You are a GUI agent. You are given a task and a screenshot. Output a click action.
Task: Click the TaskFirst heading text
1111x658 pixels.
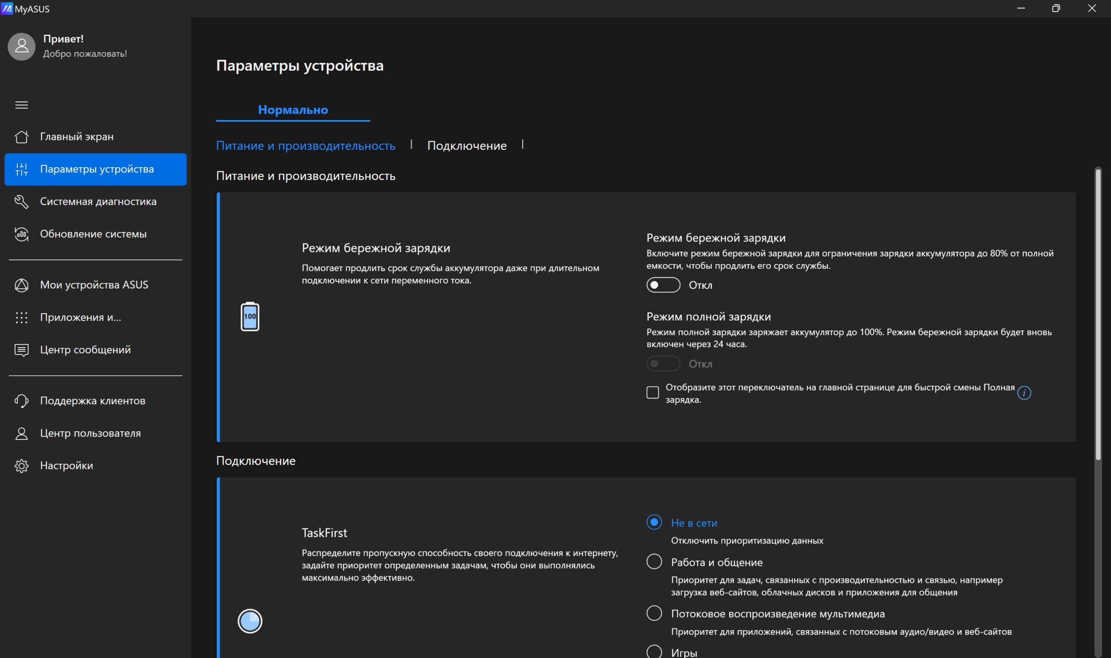[324, 533]
